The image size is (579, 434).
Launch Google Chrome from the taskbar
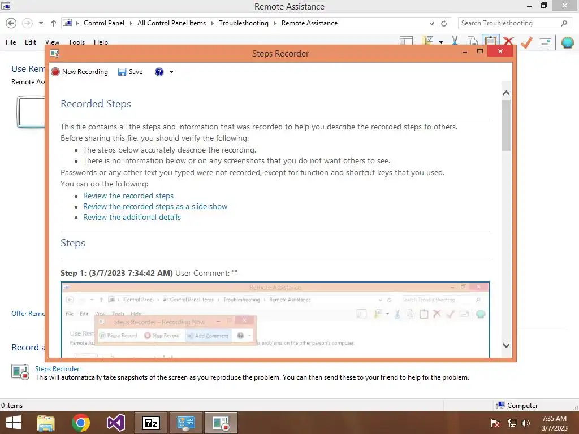[x=81, y=423]
